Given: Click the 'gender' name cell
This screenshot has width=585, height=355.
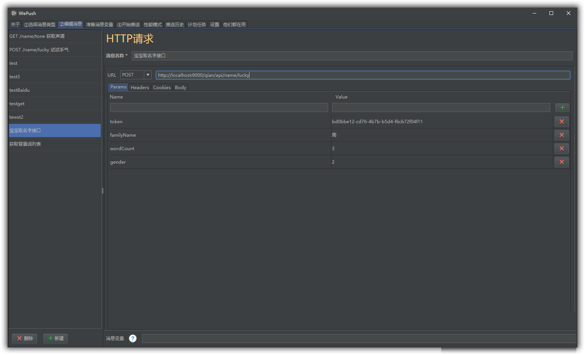Looking at the screenshot, I should coord(220,162).
